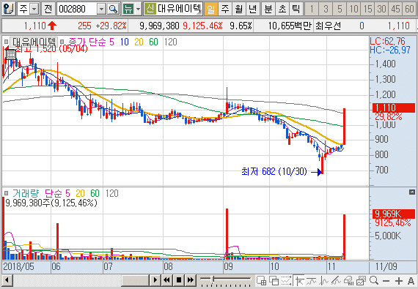Switch to the 주 weekly chart tab

225,9
